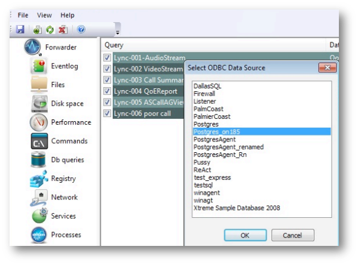Click OK in ODBC dialog
358x265 pixels.
(245, 235)
